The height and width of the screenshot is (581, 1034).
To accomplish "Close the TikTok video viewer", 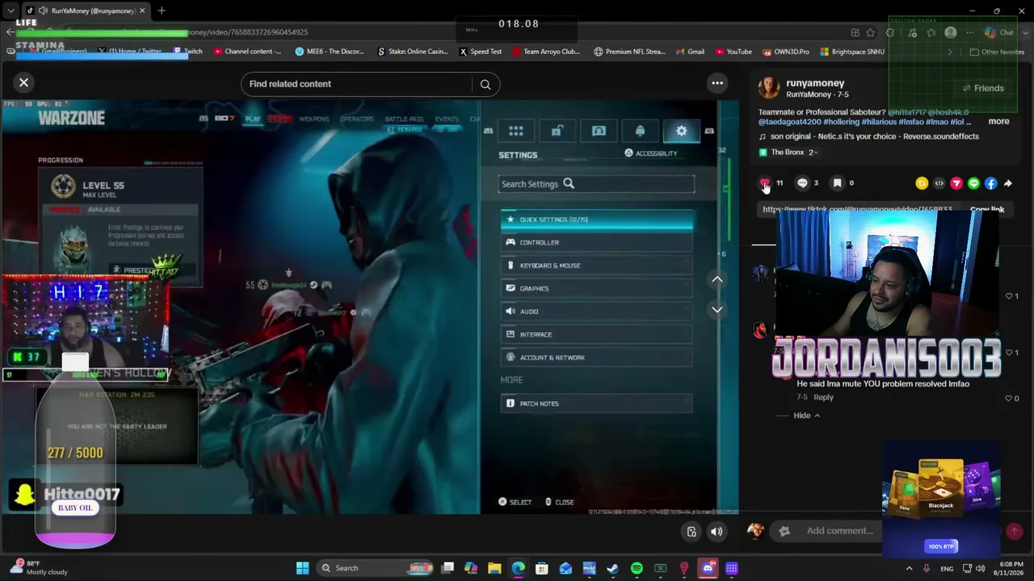I will pyautogui.click(x=23, y=82).
